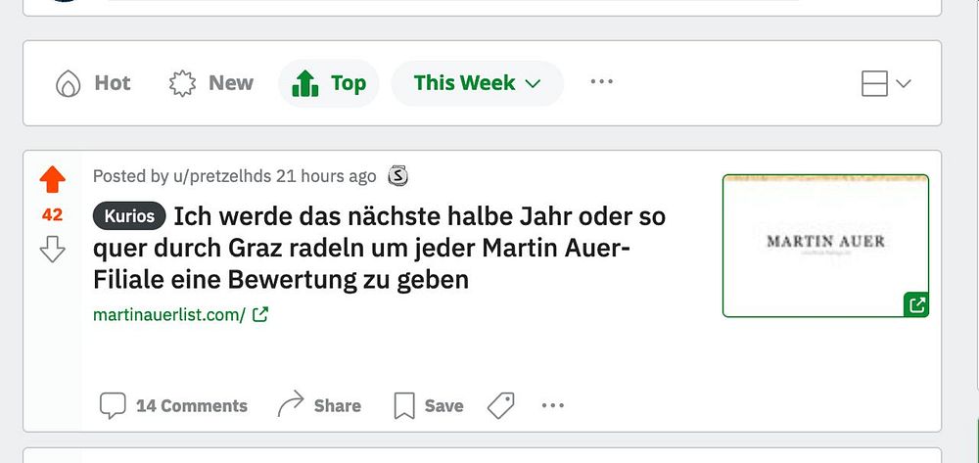Upvote the Martin Auer post
The width and height of the screenshot is (979, 463).
tap(52, 180)
